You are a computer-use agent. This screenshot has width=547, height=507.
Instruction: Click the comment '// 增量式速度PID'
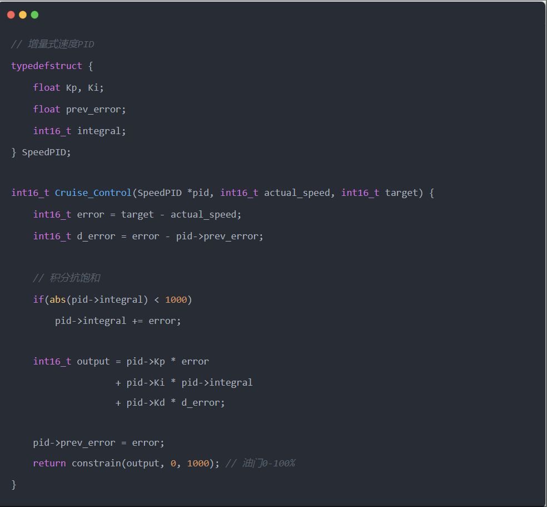[53, 45]
